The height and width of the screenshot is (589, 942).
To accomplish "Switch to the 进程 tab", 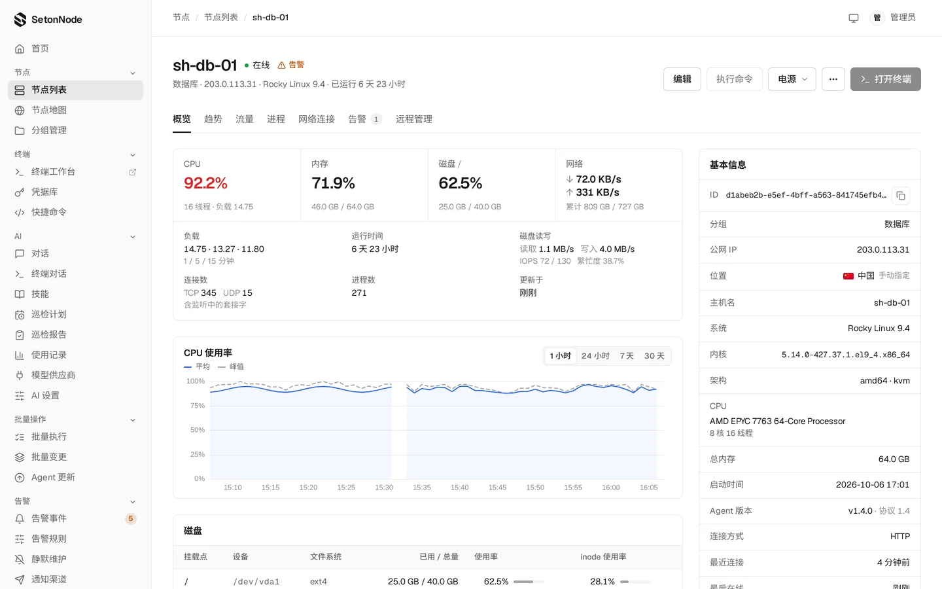I will coord(276,119).
